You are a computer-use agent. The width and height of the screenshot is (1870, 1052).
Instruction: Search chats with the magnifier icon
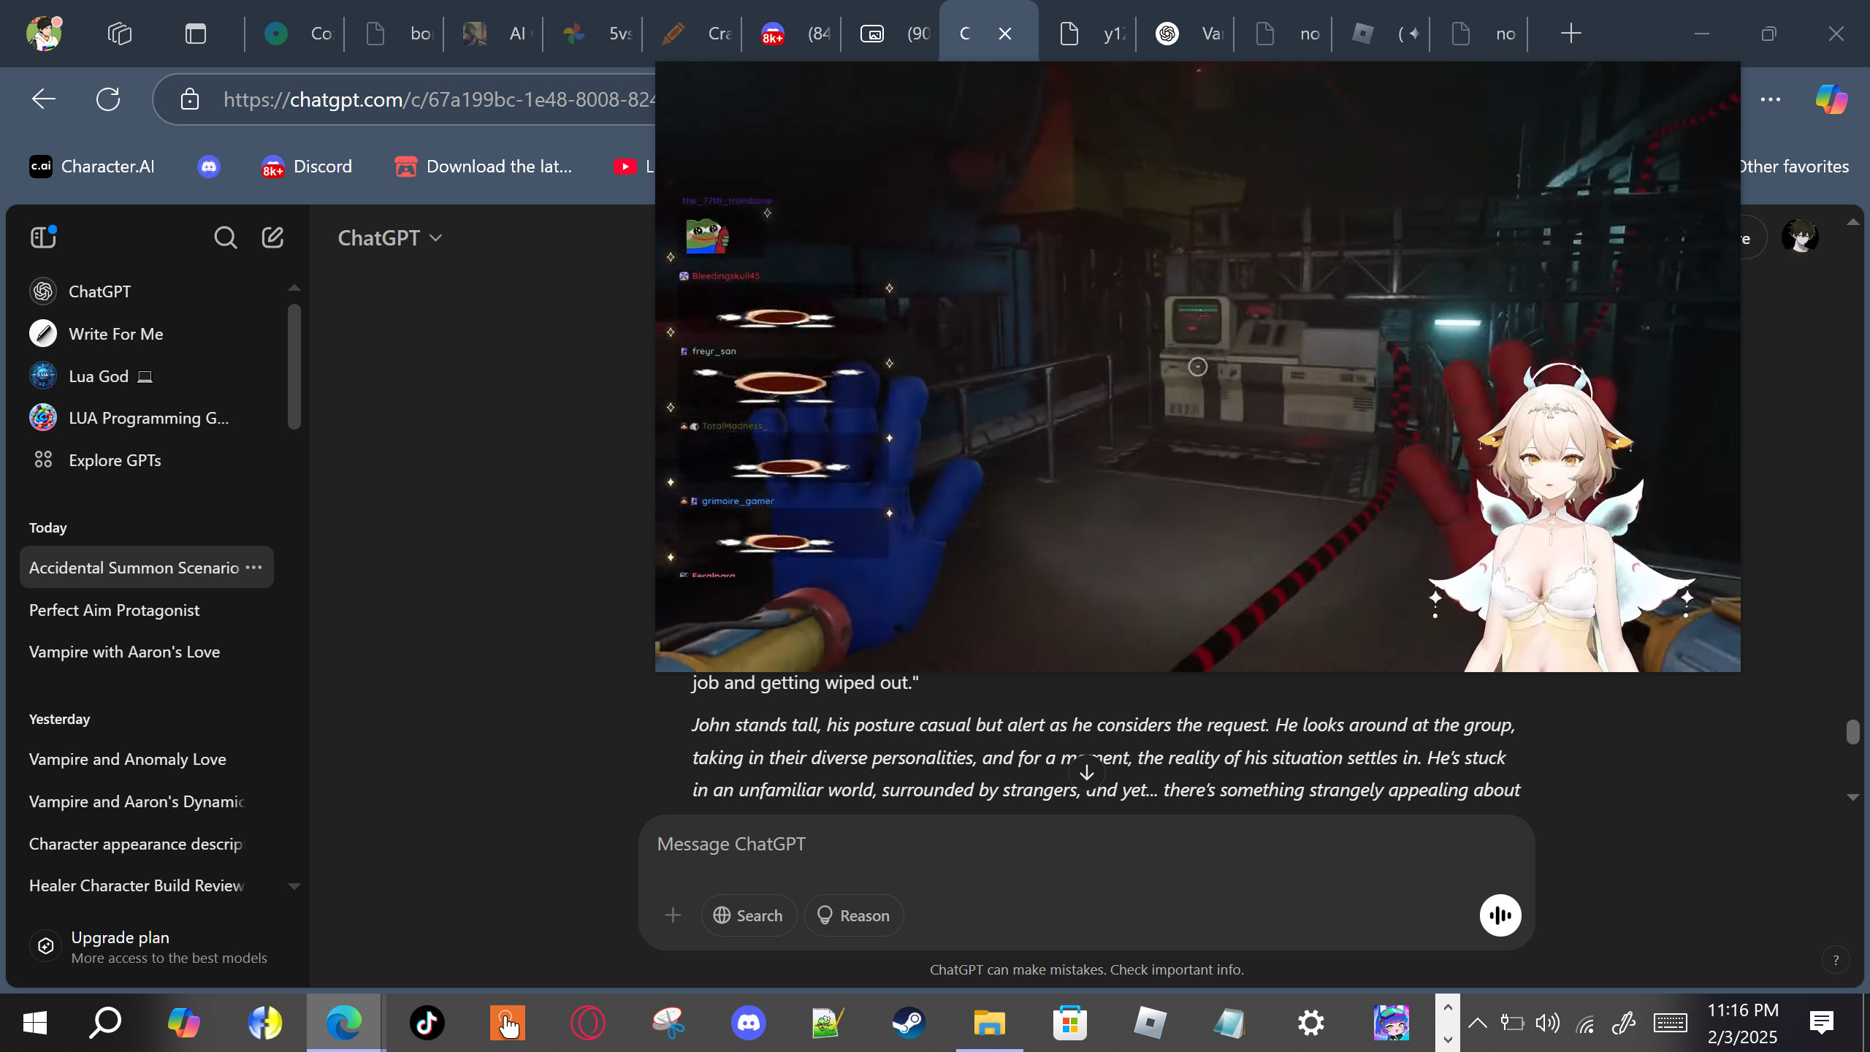(x=225, y=237)
